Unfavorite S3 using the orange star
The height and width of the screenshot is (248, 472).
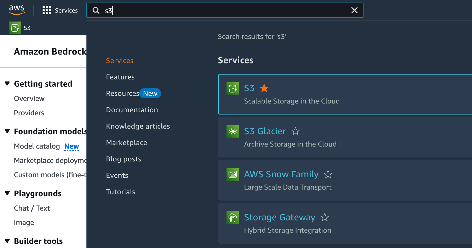[x=264, y=88]
